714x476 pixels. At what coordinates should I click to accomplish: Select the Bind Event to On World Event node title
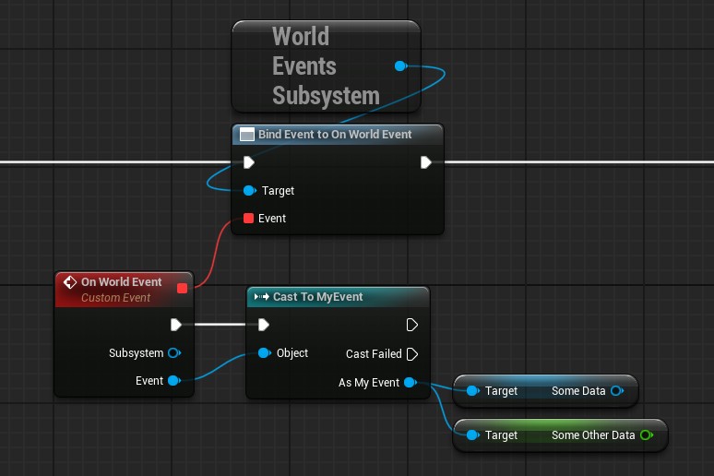[x=334, y=135]
